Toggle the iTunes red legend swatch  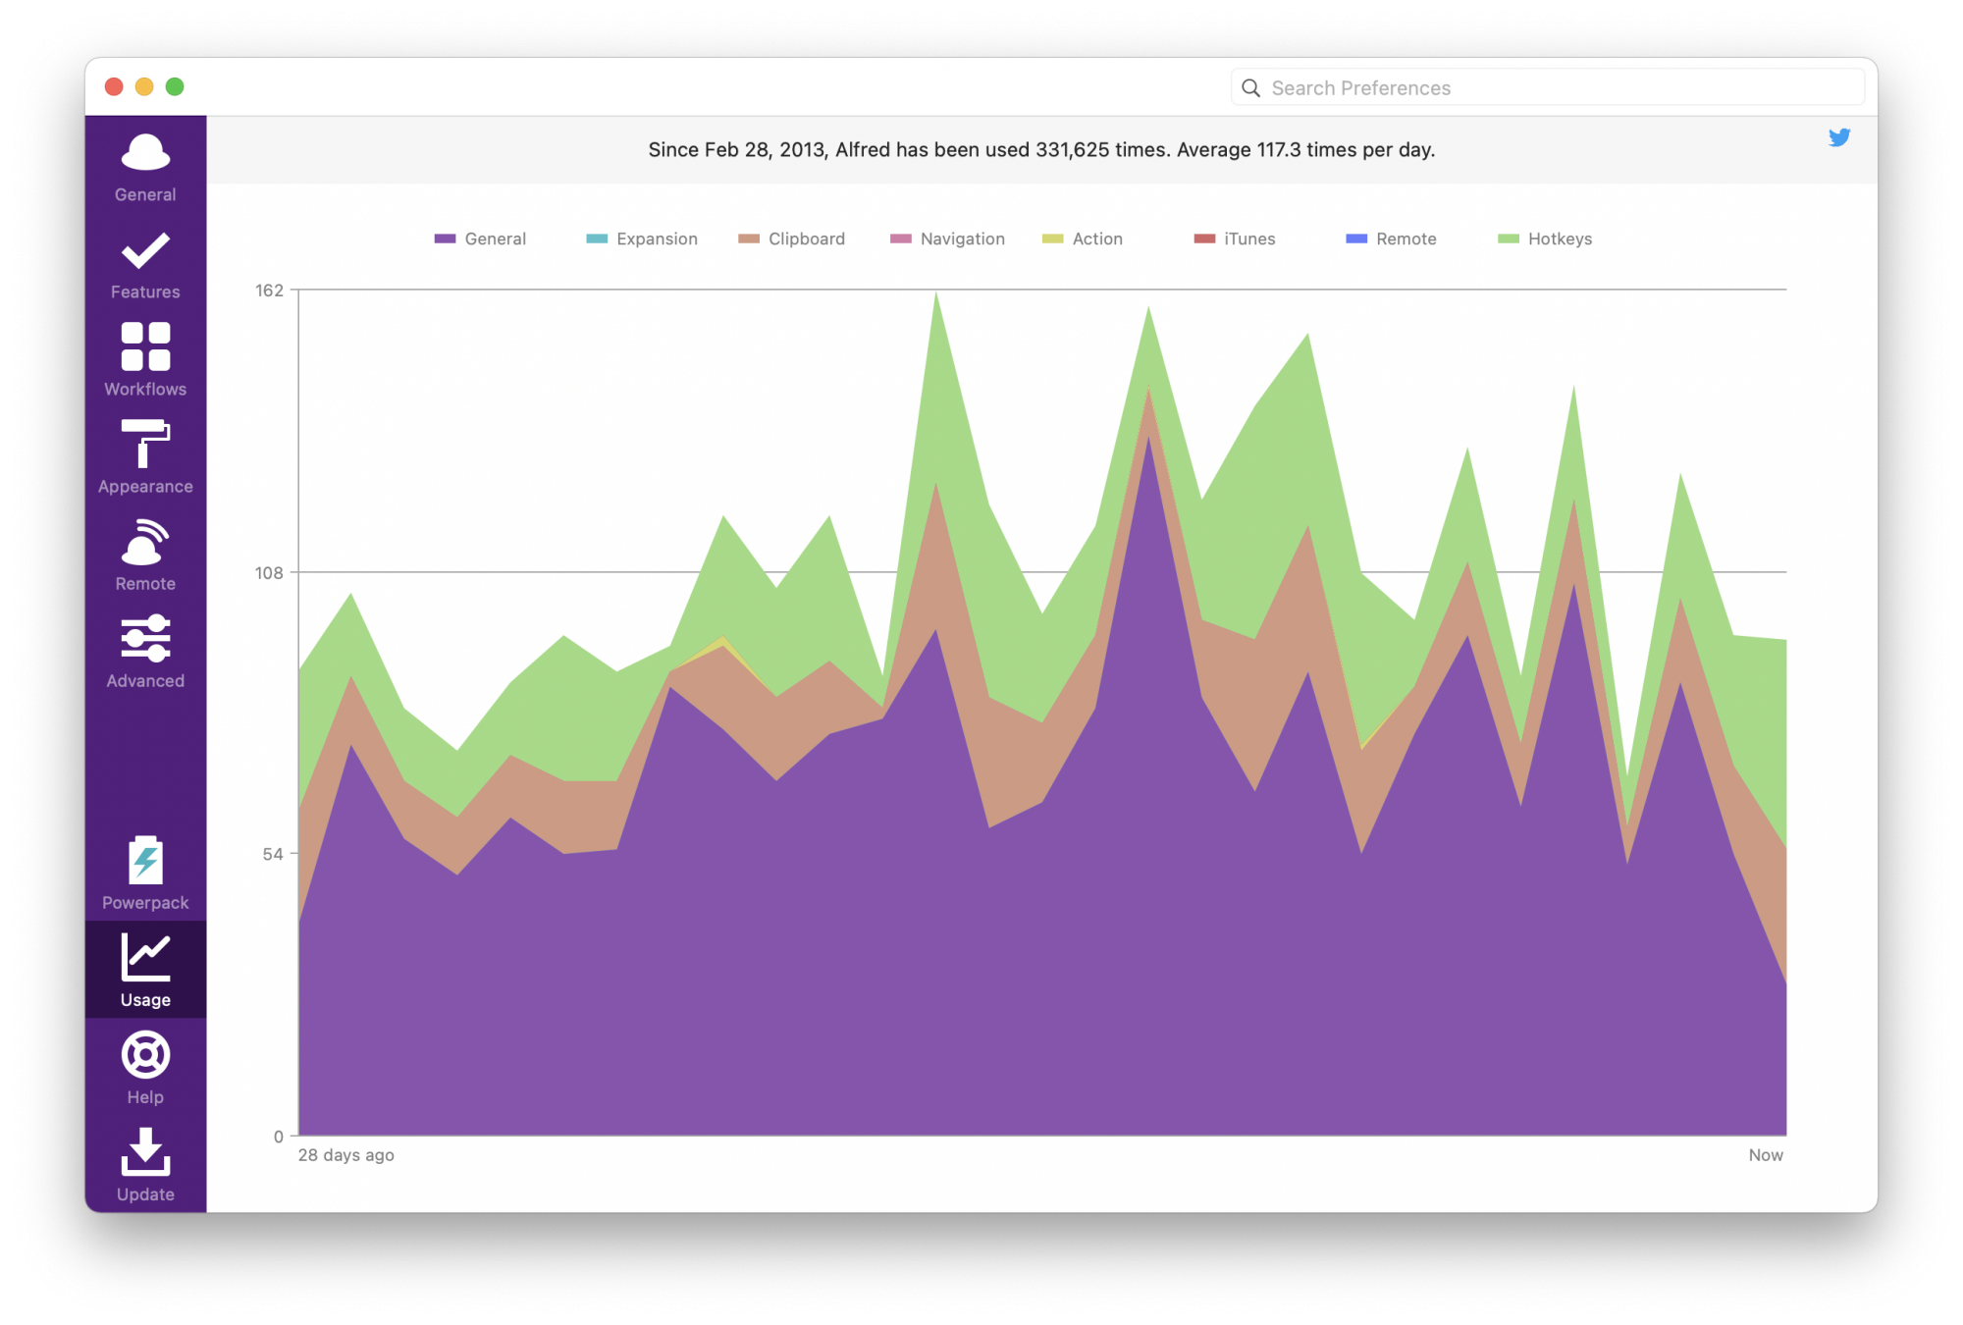[x=1204, y=238]
